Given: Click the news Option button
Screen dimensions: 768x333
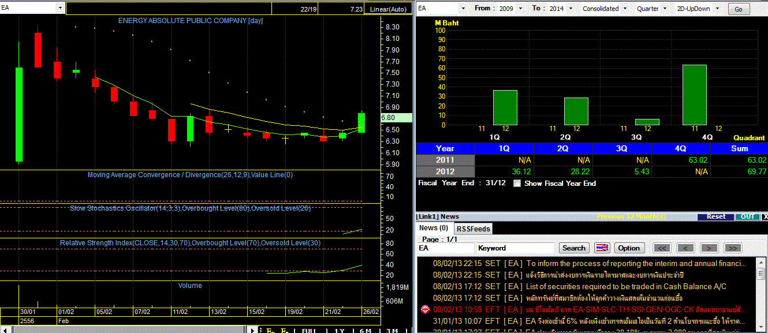Looking at the screenshot, I should pos(629,248).
